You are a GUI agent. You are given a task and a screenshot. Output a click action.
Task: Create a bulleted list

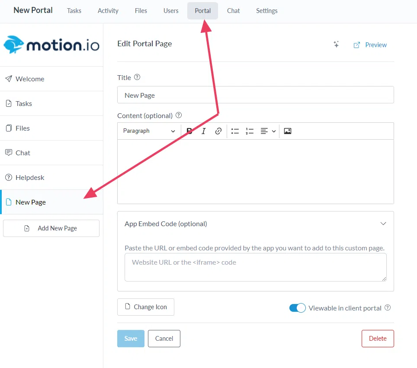pyautogui.click(x=235, y=131)
